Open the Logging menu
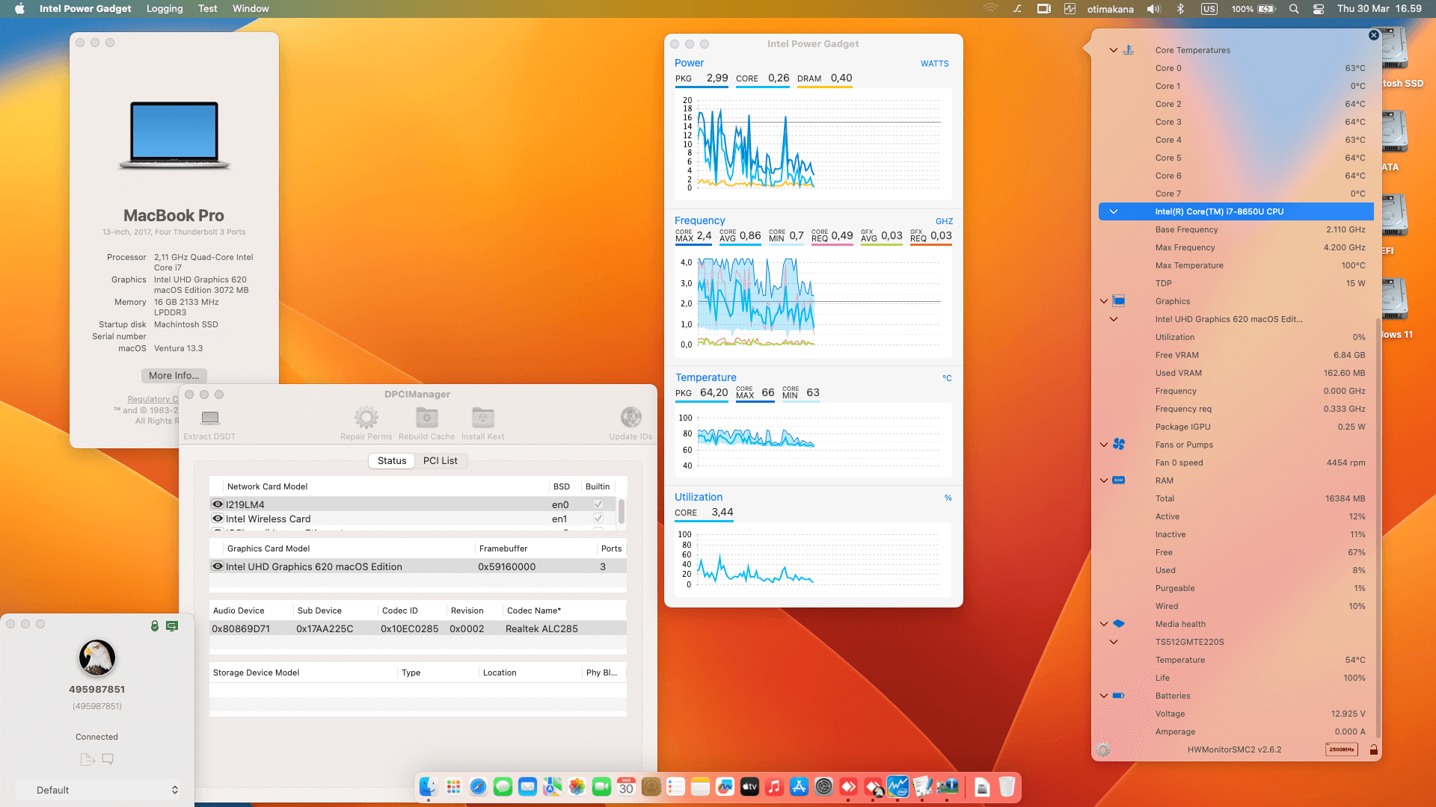The width and height of the screenshot is (1436, 807). tap(164, 8)
